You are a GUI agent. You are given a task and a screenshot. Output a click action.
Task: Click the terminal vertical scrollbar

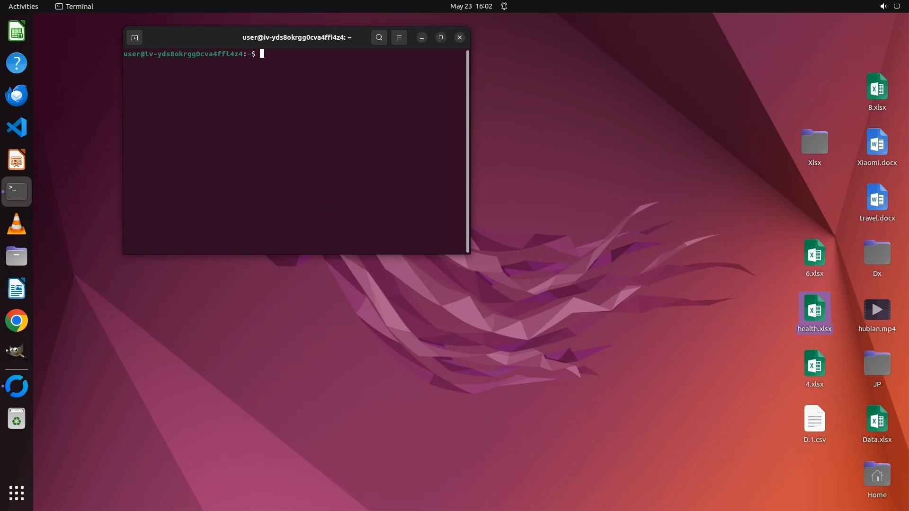click(x=468, y=151)
